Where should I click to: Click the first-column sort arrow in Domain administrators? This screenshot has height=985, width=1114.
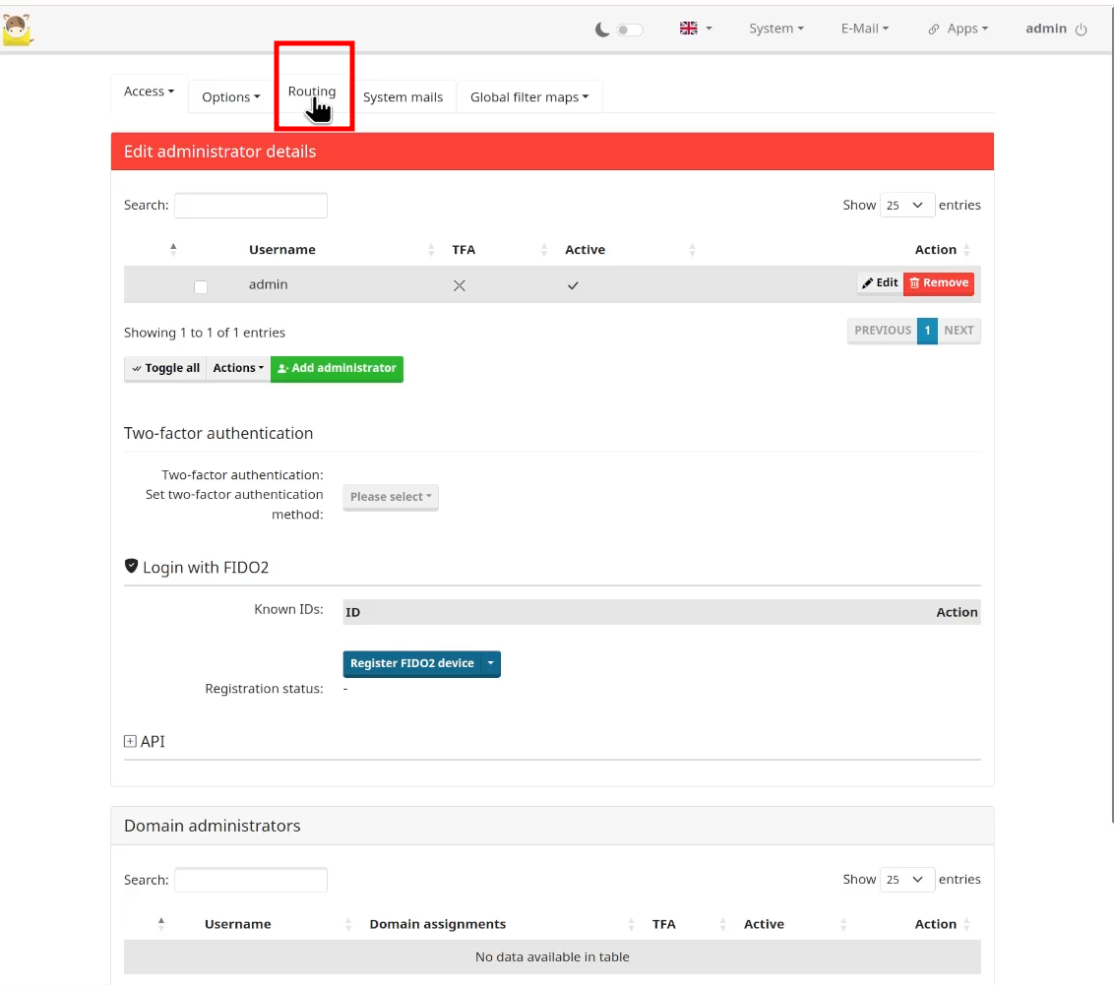pos(161,923)
